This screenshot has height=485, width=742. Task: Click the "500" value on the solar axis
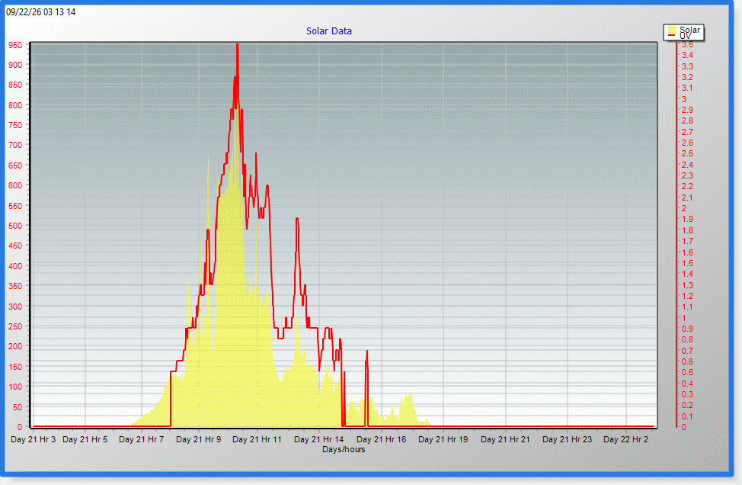tap(15, 226)
